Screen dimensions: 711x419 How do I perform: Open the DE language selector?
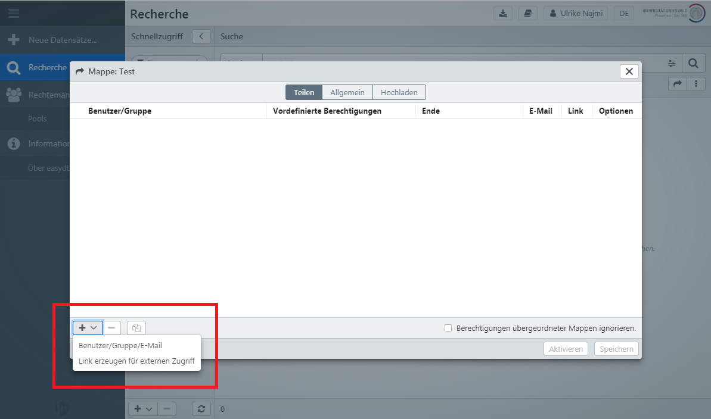[624, 13]
